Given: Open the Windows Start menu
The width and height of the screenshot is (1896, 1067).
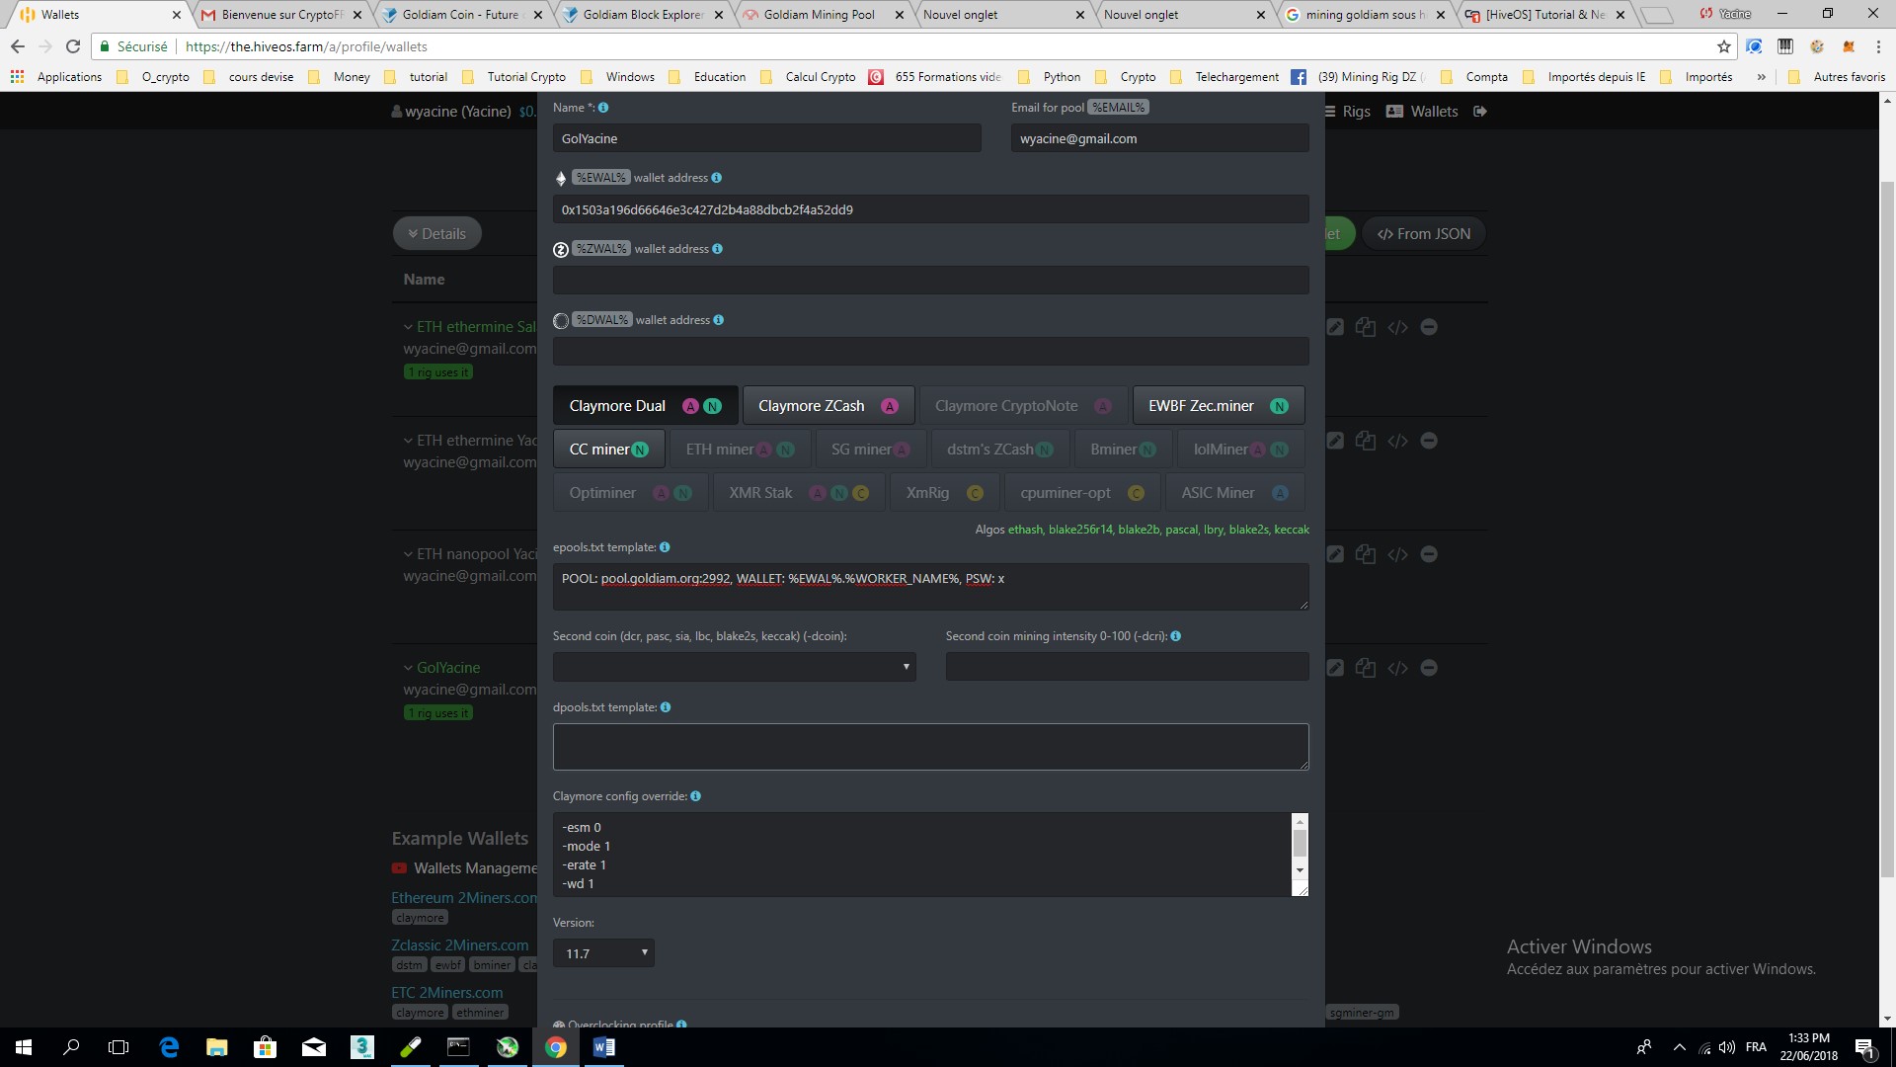Looking at the screenshot, I should click(x=24, y=1047).
